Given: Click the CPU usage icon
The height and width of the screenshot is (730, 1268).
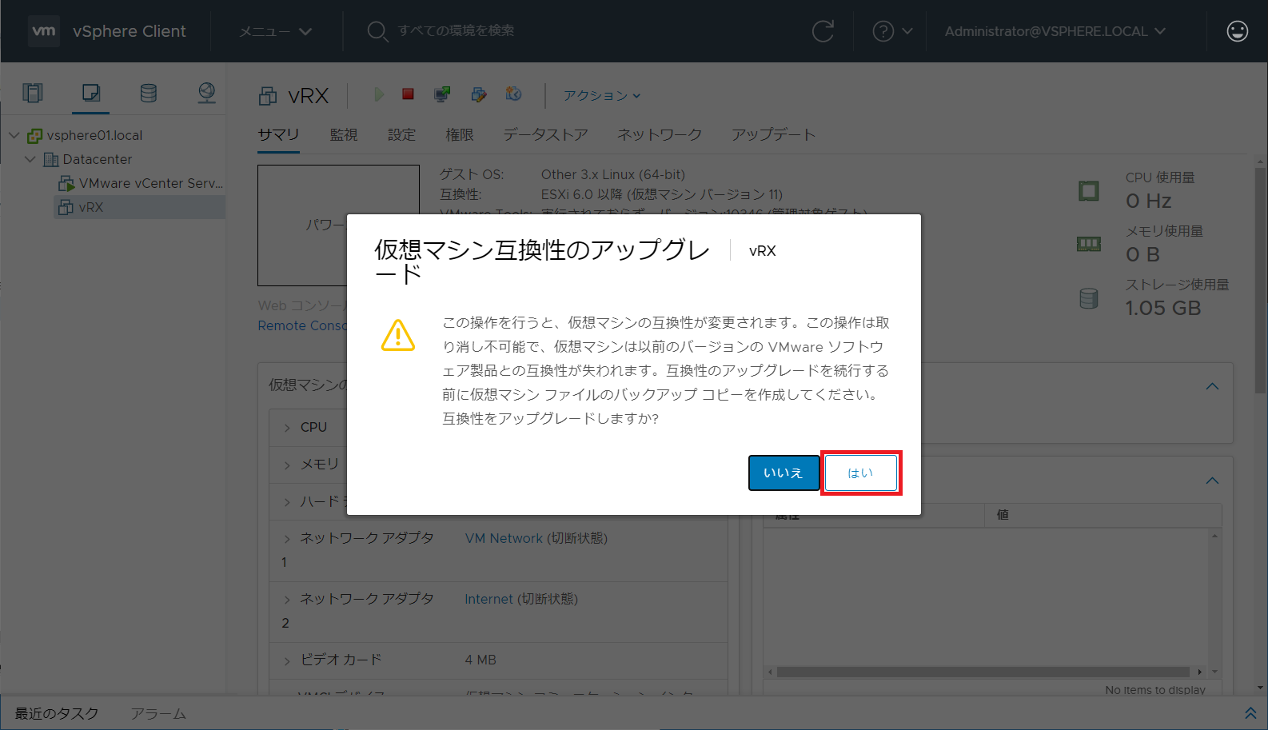Looking at the screenshot, I should (x=1088, y=190).
